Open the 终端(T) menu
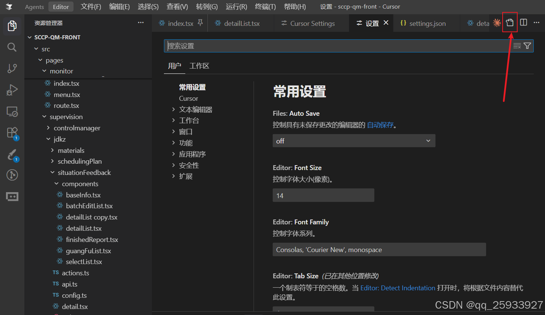Viewport: 545px width, 315px height. 265,7
